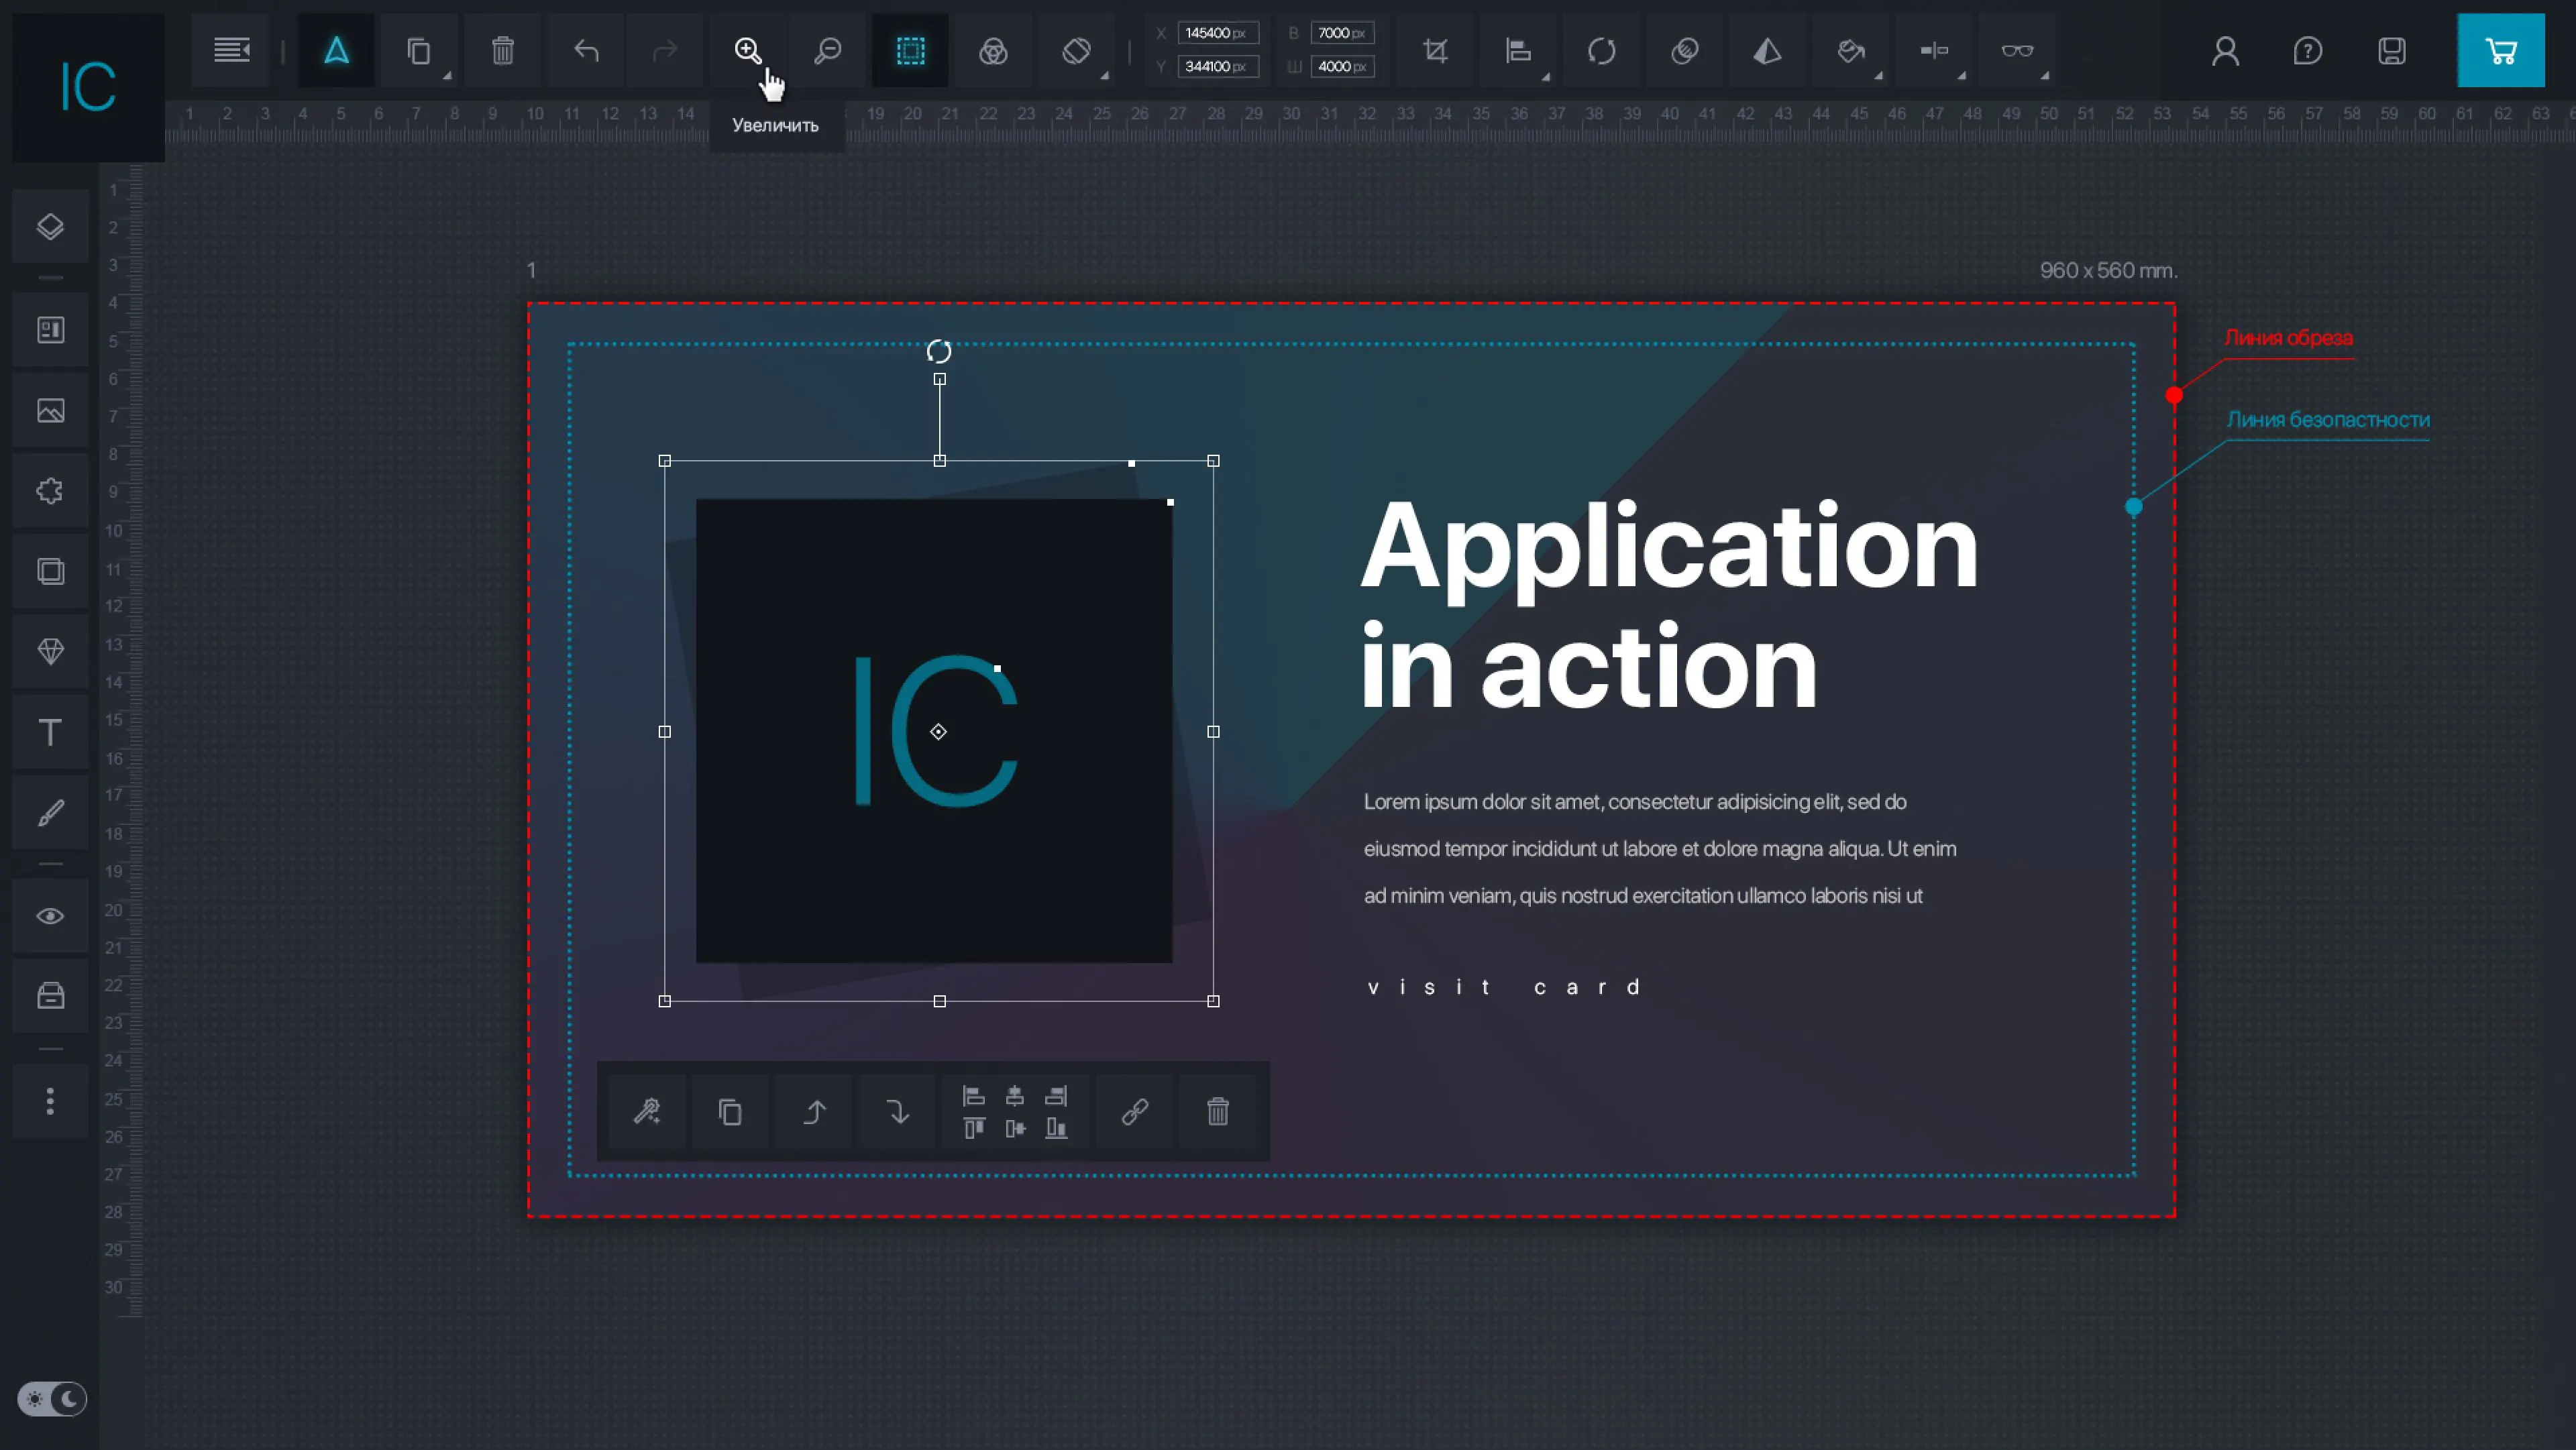Open the templates layout panel in sidebar

click(50, 330)
